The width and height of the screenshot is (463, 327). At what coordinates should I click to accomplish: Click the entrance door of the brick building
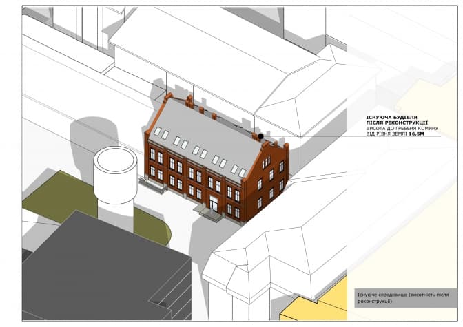coord(214,204)
